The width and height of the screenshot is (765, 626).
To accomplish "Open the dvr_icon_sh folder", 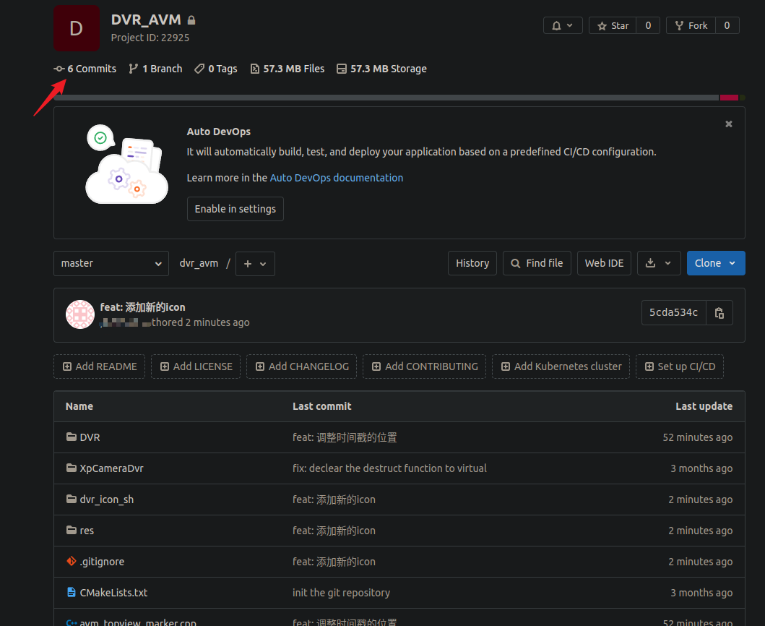I will [107, 499].
